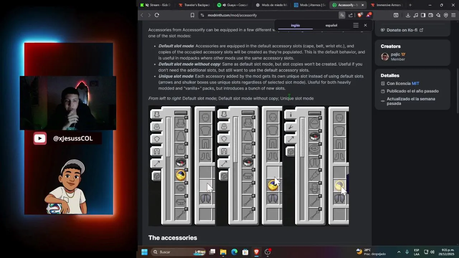Switch to the Guaya Spotify tab
Viewport: 459px width, 258px height.
click(233, 5)
